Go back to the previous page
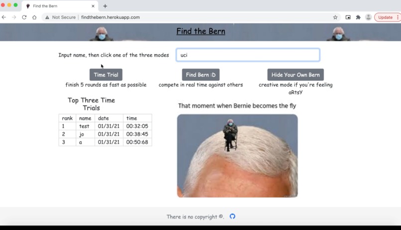 (x=4, y=17)
